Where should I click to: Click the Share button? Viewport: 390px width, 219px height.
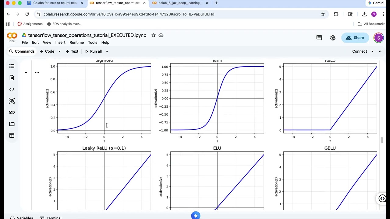[355, 38]
